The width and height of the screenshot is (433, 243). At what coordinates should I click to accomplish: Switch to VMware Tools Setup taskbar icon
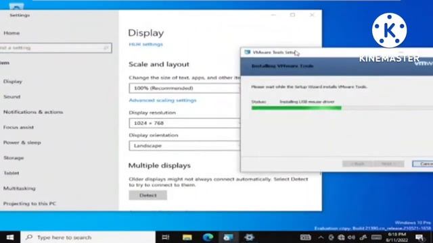pyautogui.click(x=229, y=237)
